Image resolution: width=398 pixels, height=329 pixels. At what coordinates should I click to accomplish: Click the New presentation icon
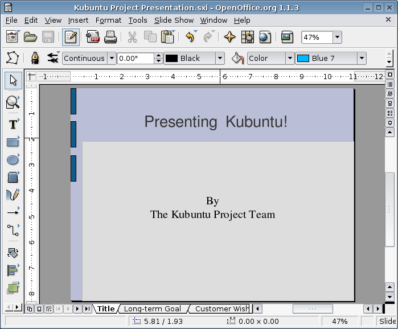coord(12,37)
